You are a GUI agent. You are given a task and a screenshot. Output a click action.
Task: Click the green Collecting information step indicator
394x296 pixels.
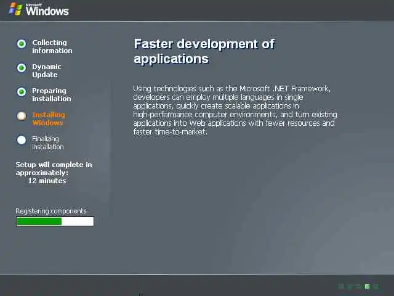click(22, 44)
